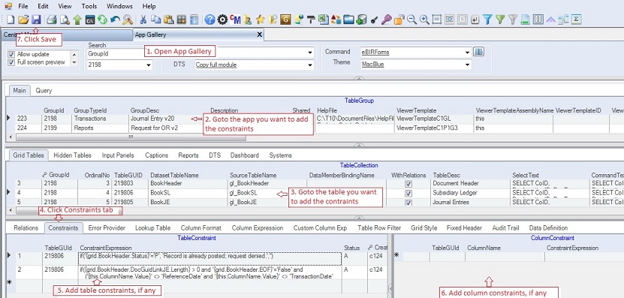Open the DTS Copy full module dropdown
This screenshot has height=298, width=624.
coord(310,65)
